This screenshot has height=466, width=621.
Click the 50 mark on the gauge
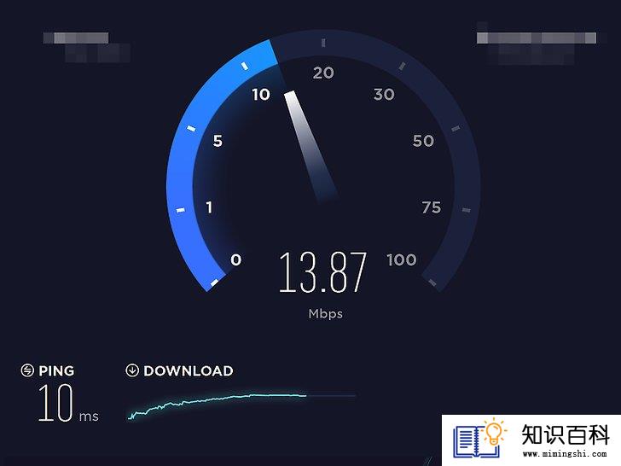click(423, 141)
